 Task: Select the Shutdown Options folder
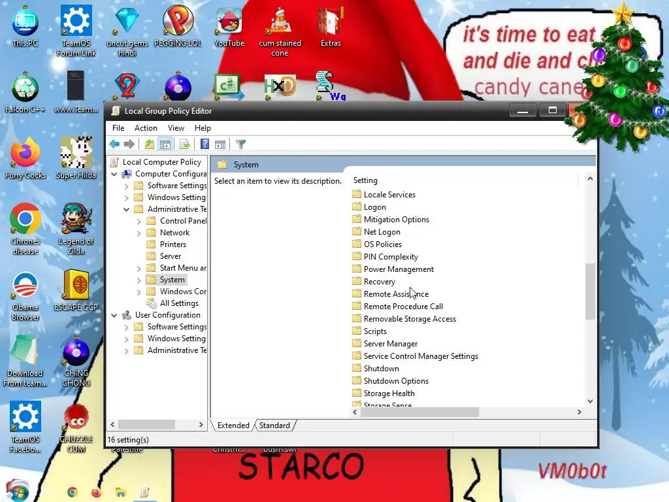[x=396, y=381]
